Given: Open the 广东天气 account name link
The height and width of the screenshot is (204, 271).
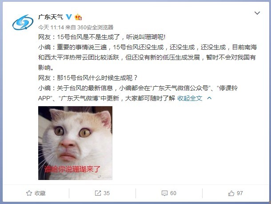Looking at the screenshot, I should [51, 17].
